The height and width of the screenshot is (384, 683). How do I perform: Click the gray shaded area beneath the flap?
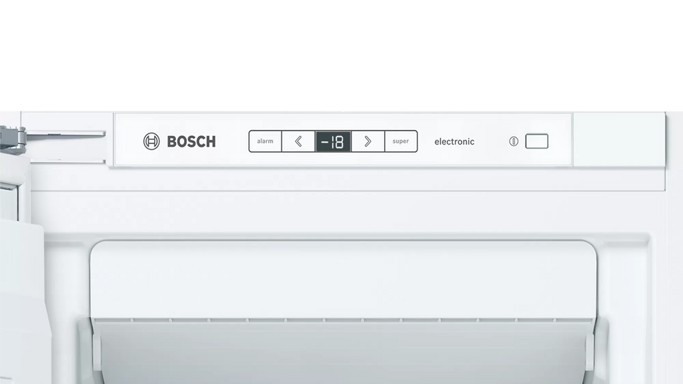(x=344, y=353)
